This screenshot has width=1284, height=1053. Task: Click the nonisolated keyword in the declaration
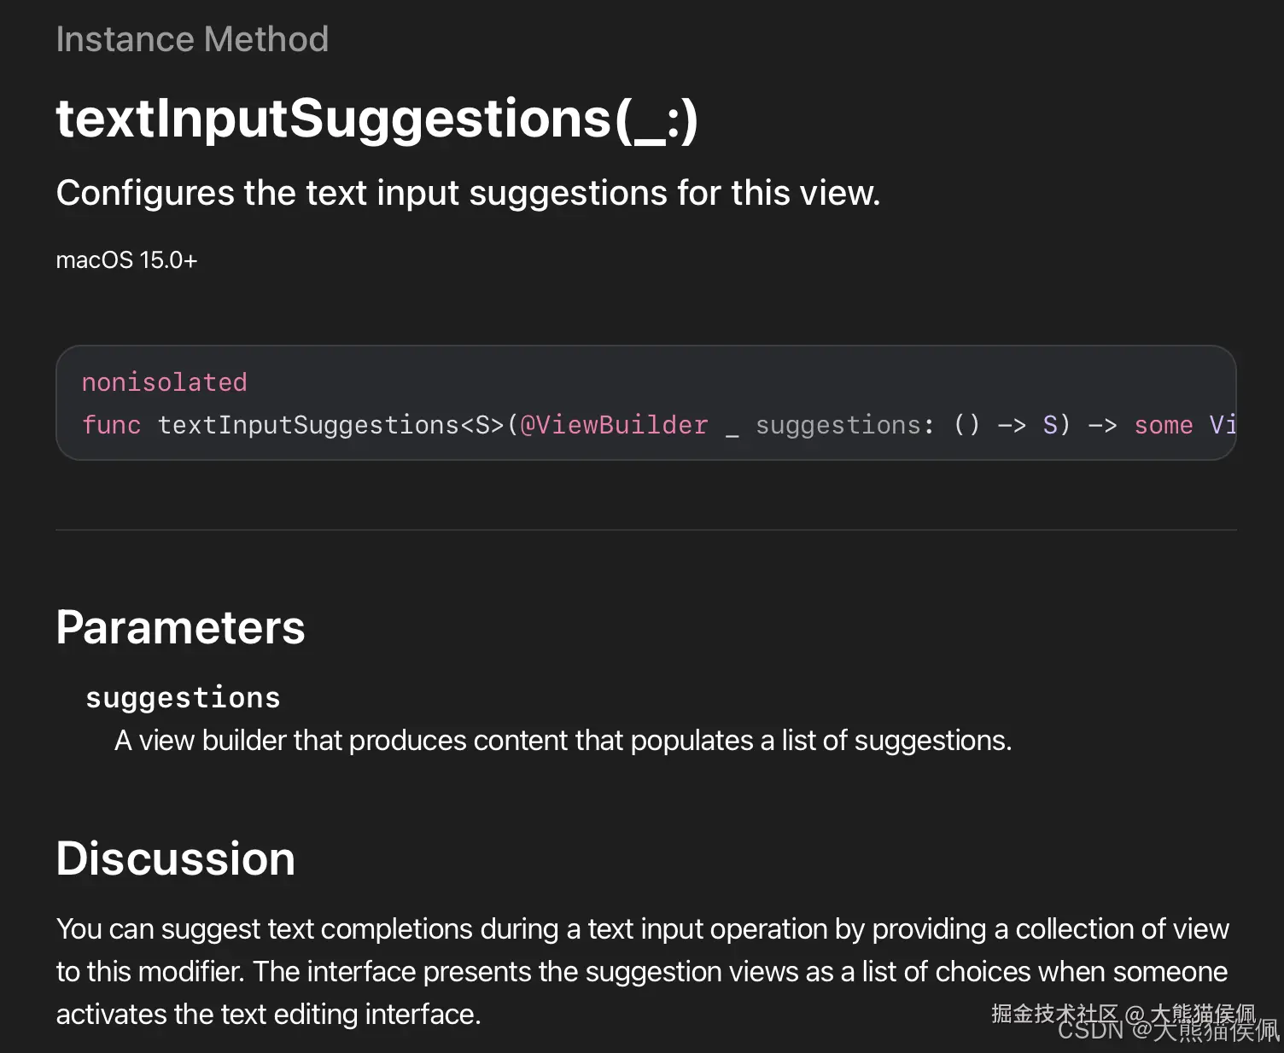point(164,382)
